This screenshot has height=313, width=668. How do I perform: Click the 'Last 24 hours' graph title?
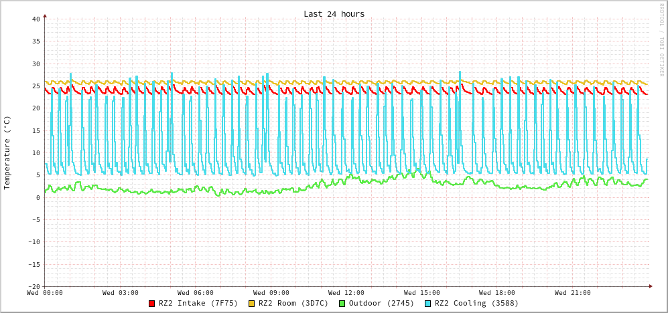click(x=334, y=14)
